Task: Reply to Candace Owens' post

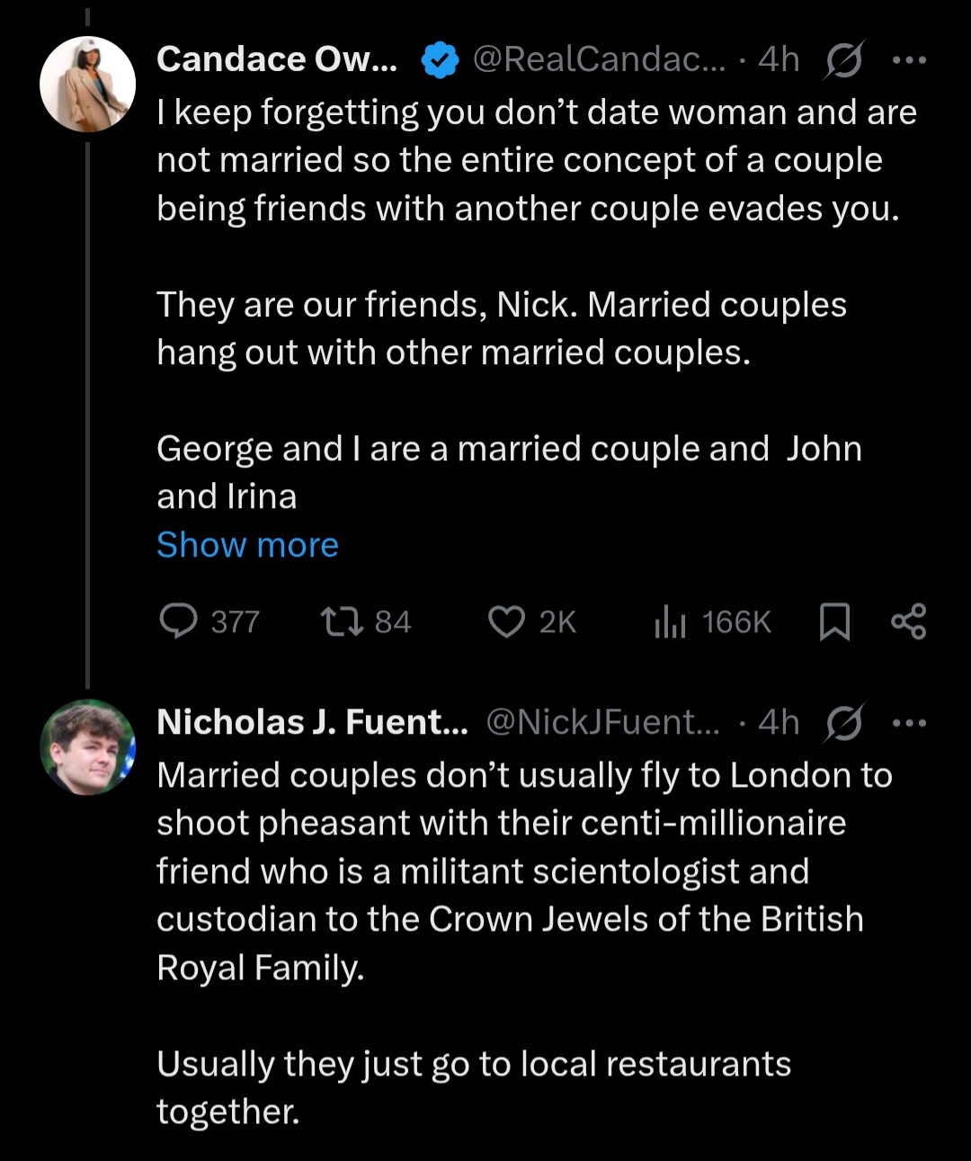Action: [179, 621]
